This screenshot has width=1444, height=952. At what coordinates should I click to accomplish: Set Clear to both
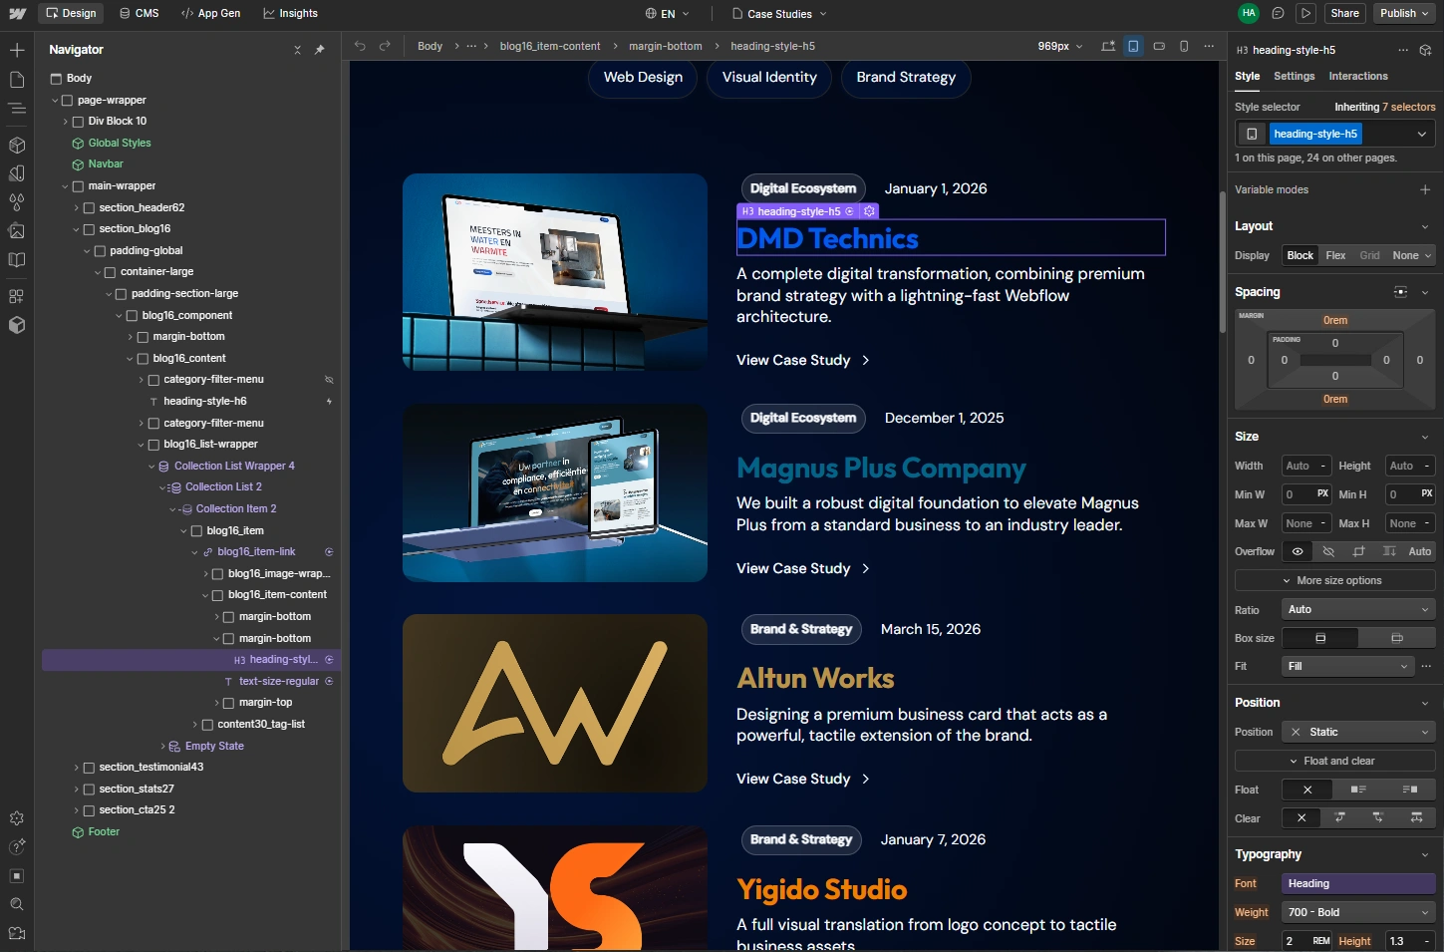click(1416, 818)
